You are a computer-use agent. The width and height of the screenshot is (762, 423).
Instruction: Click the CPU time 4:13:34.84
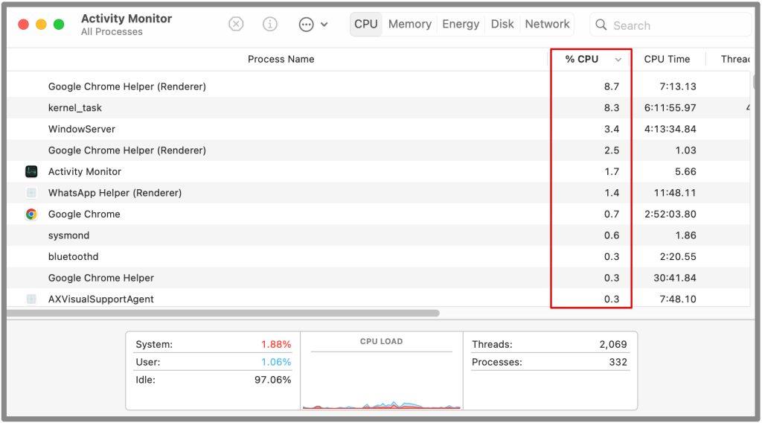(x=670, y=129)
